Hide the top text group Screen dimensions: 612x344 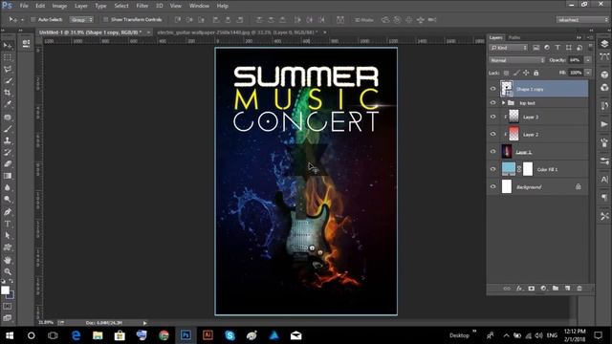pyautogui.click(x=493, y=103)
